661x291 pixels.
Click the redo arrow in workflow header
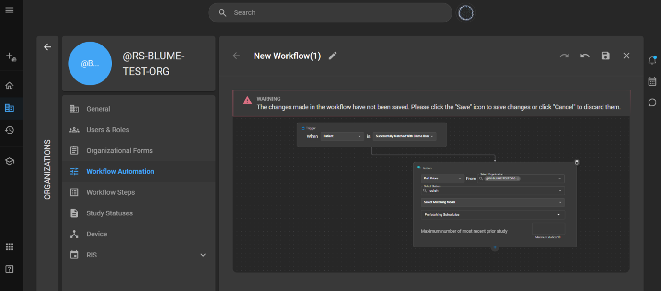point(564,56)
